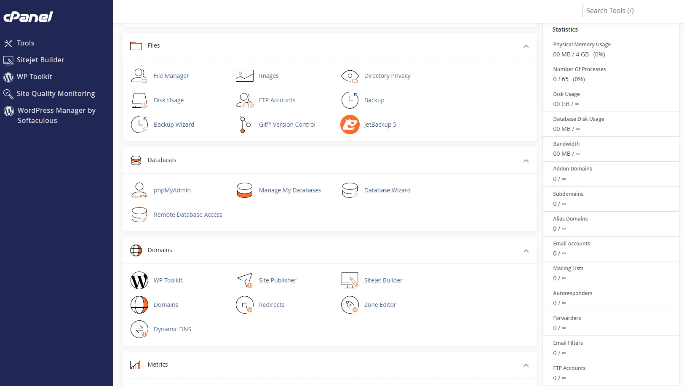The height and width of the screenshot is (386, 684).
Task: Click the cPanel logo
Action: pyautogui.click(x=28, y=17)
